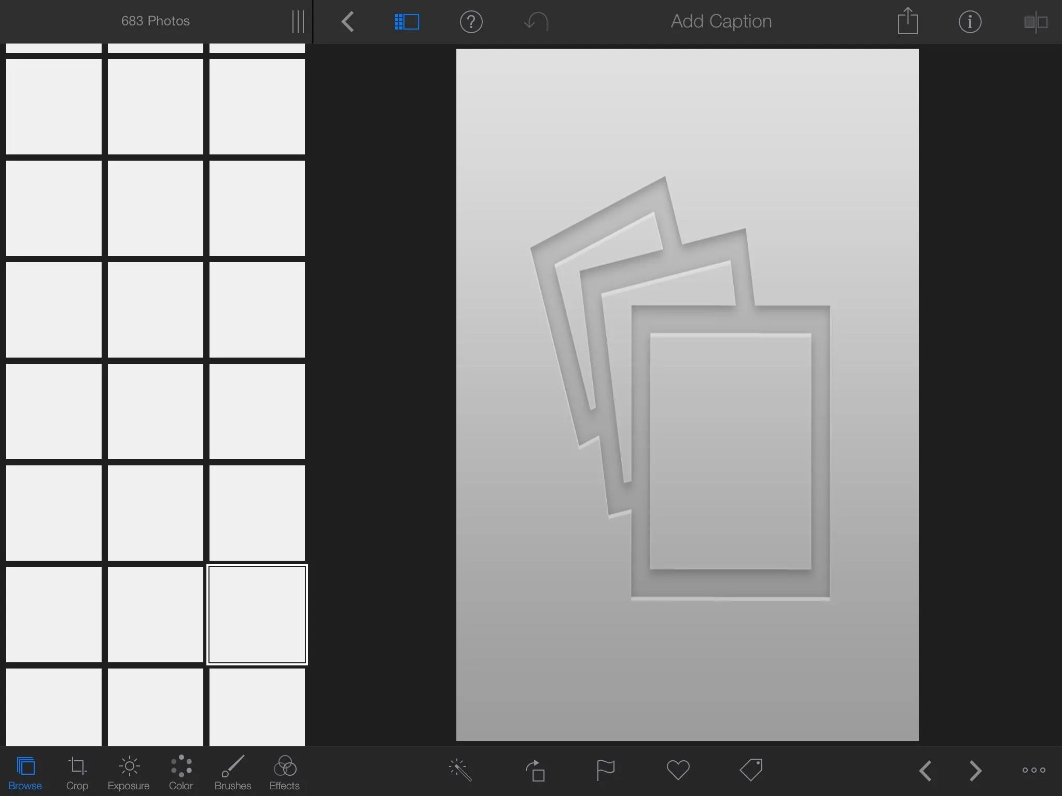Click the Undo arrow
Screen dimensions: 1062x796
[x=536, y=22]
